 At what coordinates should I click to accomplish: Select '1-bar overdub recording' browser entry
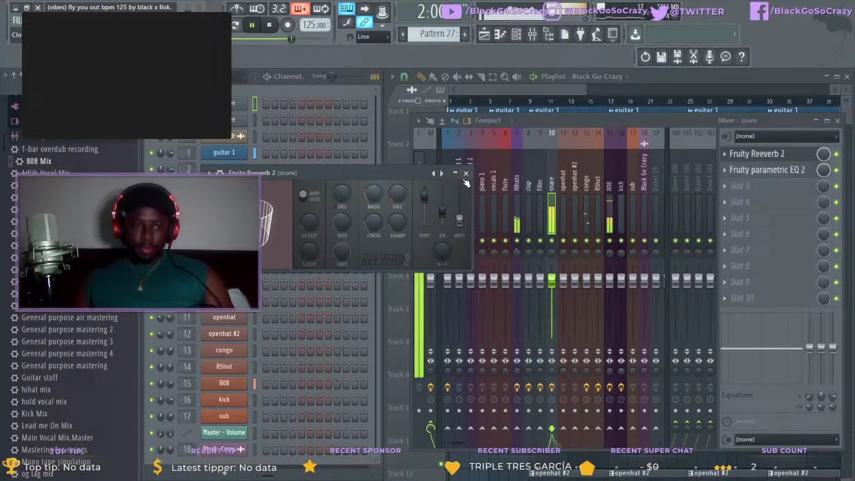(59, 150)
